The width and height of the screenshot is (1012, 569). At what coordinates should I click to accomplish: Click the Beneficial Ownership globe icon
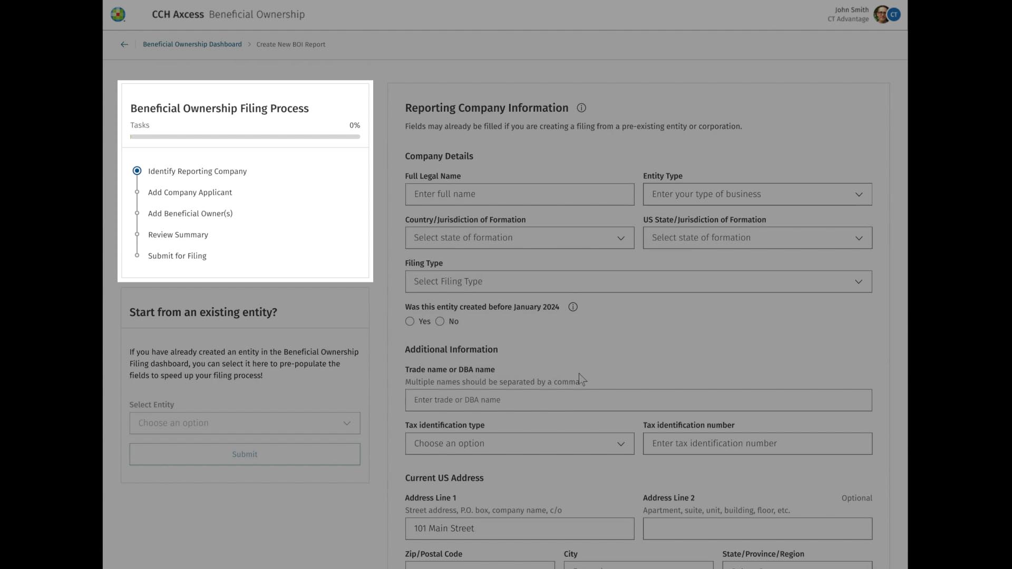coord(118,15)
